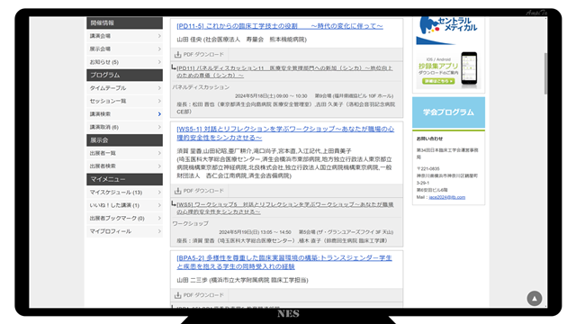Download PDF for PD11-5 lecture
Viewport: 576px width, 324px height.
[x=199, y=54]
